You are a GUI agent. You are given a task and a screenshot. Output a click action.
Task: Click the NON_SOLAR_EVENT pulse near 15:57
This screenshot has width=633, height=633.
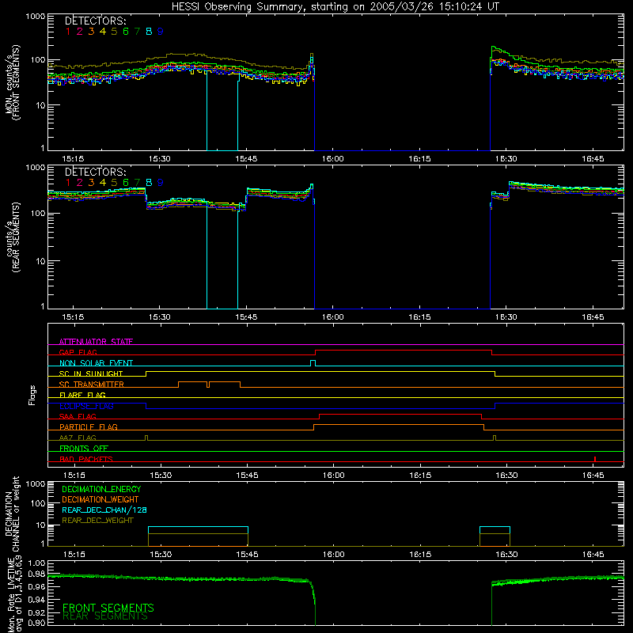point(313,363)
